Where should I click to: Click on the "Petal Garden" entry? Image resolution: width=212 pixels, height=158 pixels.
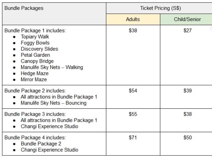pos(35,55)
